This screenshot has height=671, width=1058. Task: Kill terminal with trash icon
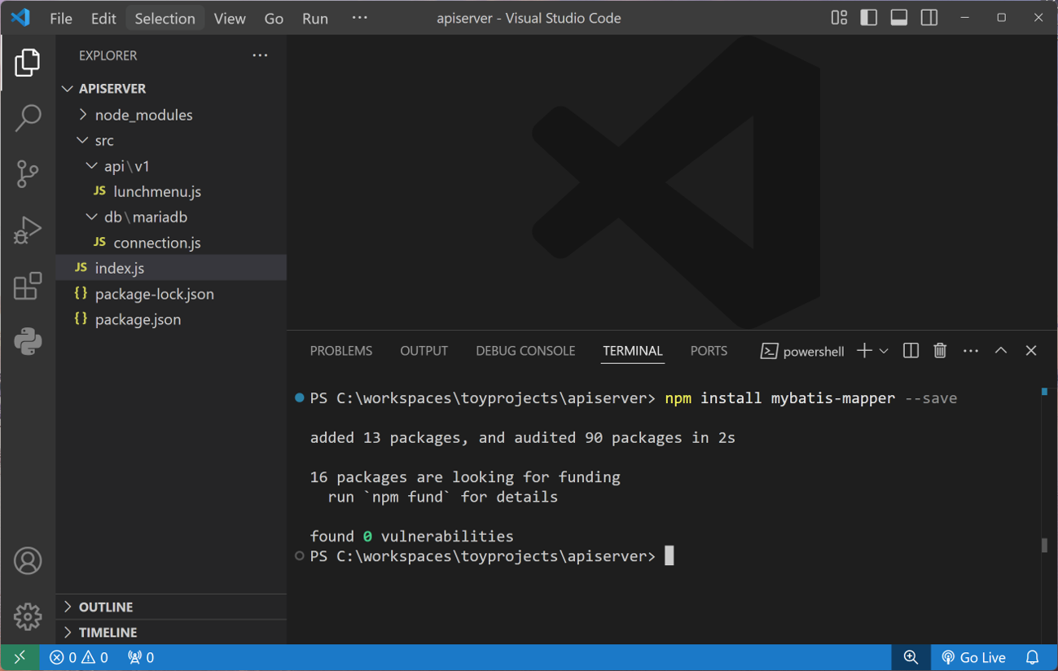click(x=940, y=351)
